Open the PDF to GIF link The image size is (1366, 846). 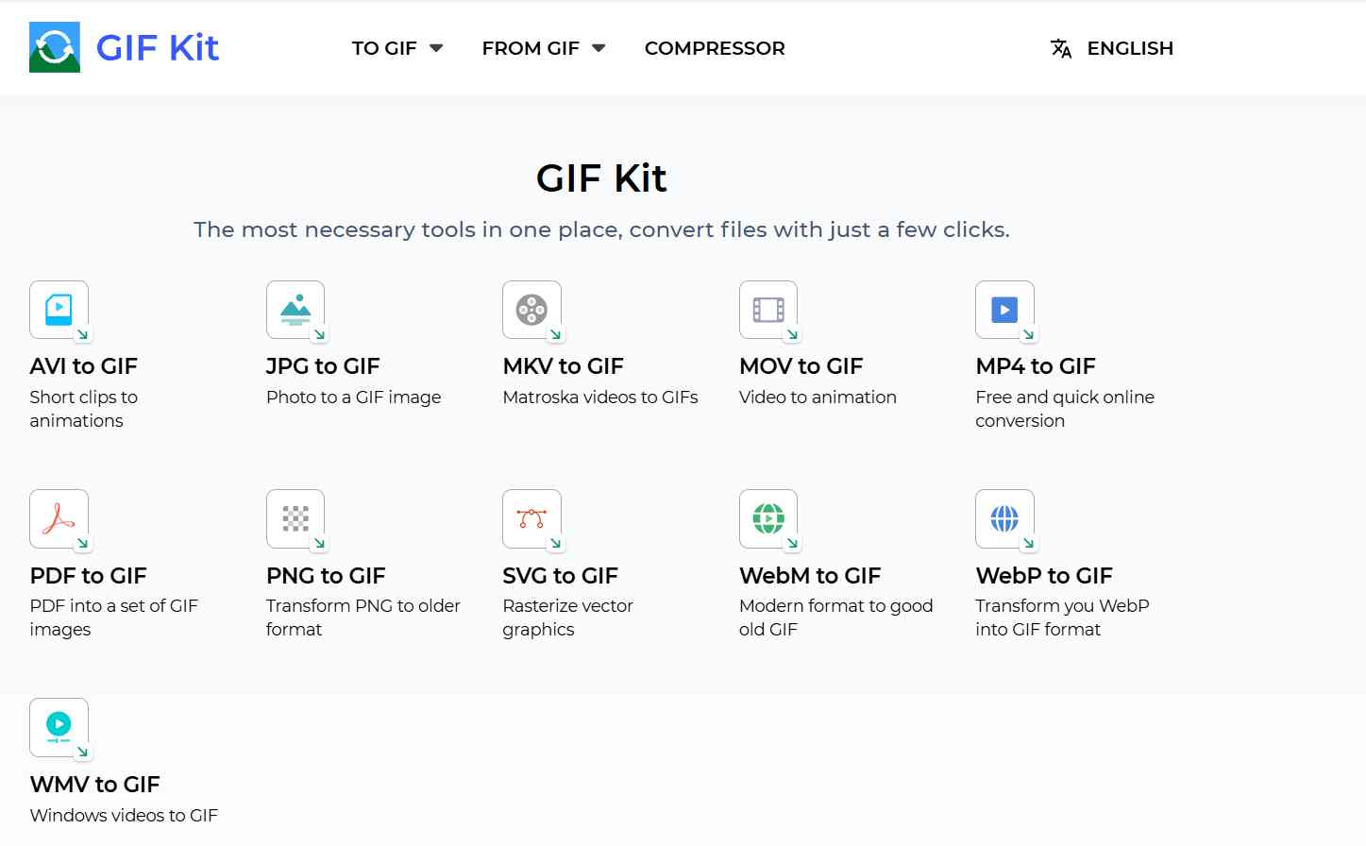88,575
